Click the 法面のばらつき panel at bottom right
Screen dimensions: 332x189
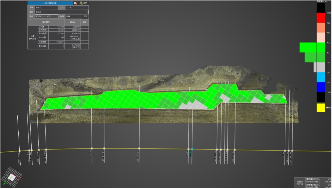point(299,183)
